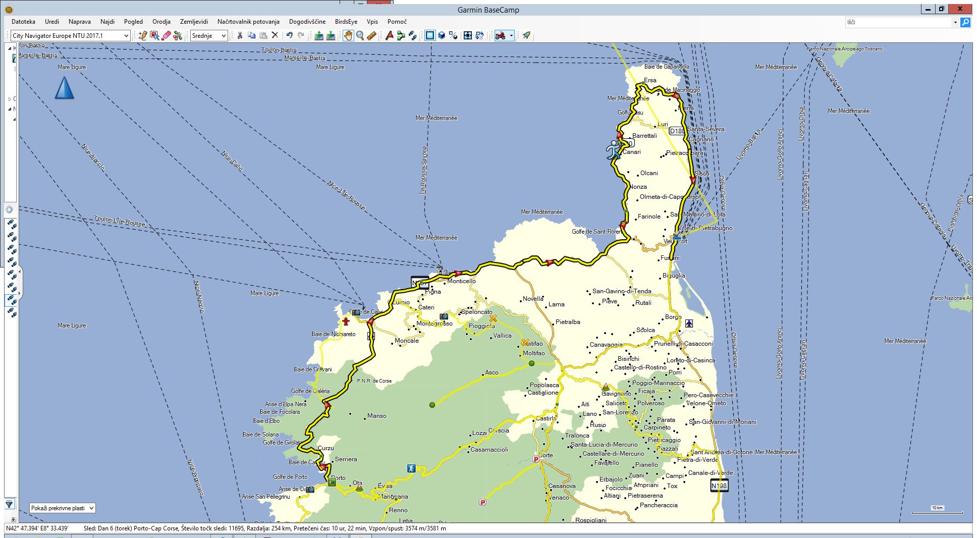Click the green dot waypoint near Moltifao
977x538 pixels.
531,363
